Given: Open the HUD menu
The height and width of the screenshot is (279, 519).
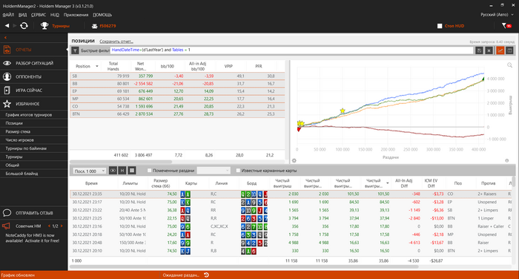Looking at the screenshot, I should 55,15.
